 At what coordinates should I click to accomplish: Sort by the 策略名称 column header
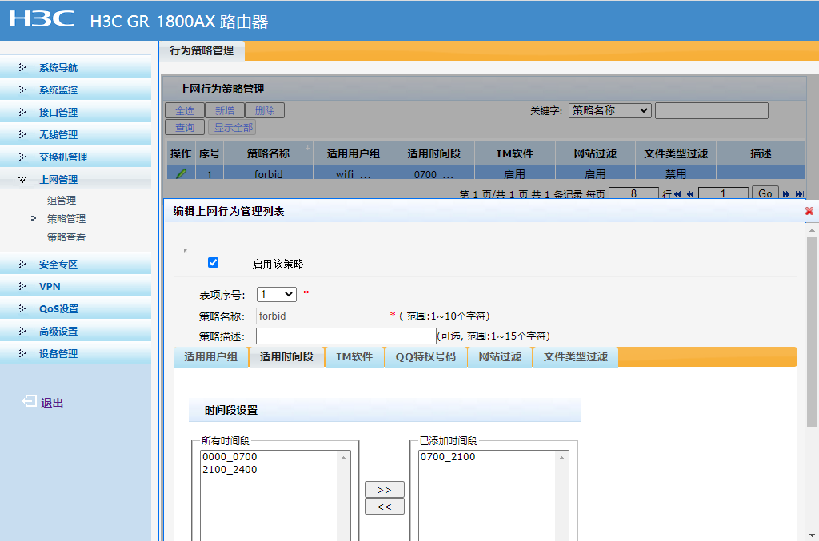coord(268,153)
